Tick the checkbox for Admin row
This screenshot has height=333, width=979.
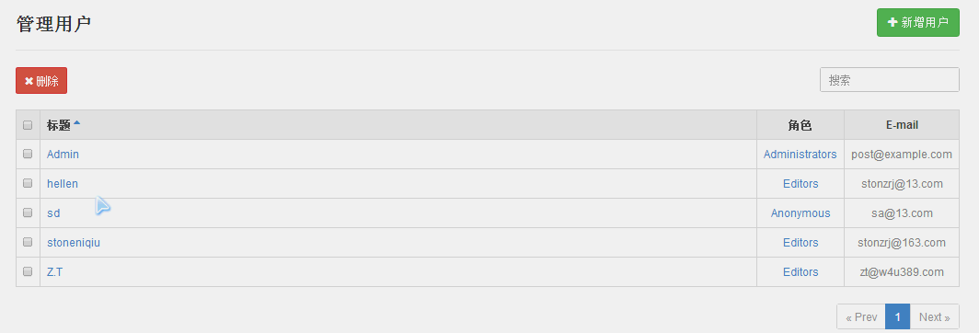(x=28, y=154)
